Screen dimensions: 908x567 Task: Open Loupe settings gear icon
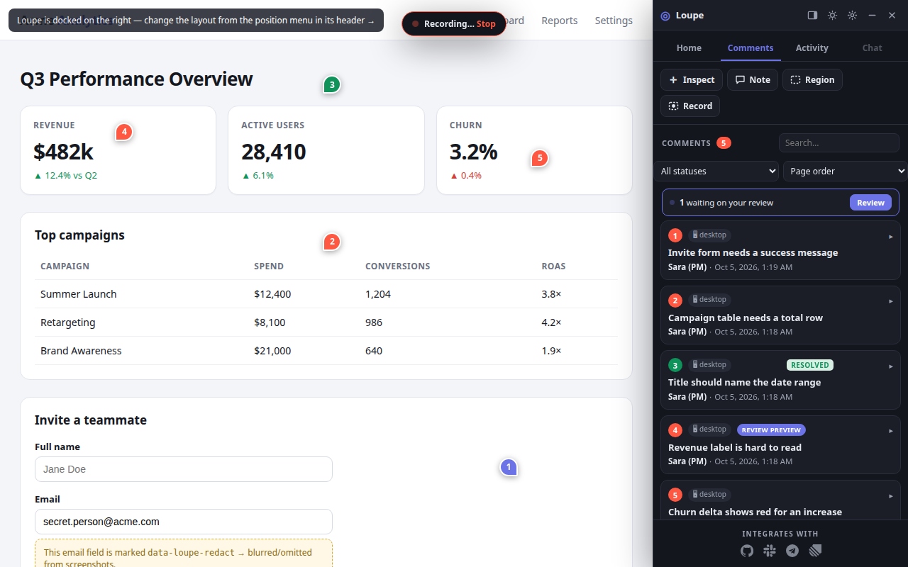852,15
